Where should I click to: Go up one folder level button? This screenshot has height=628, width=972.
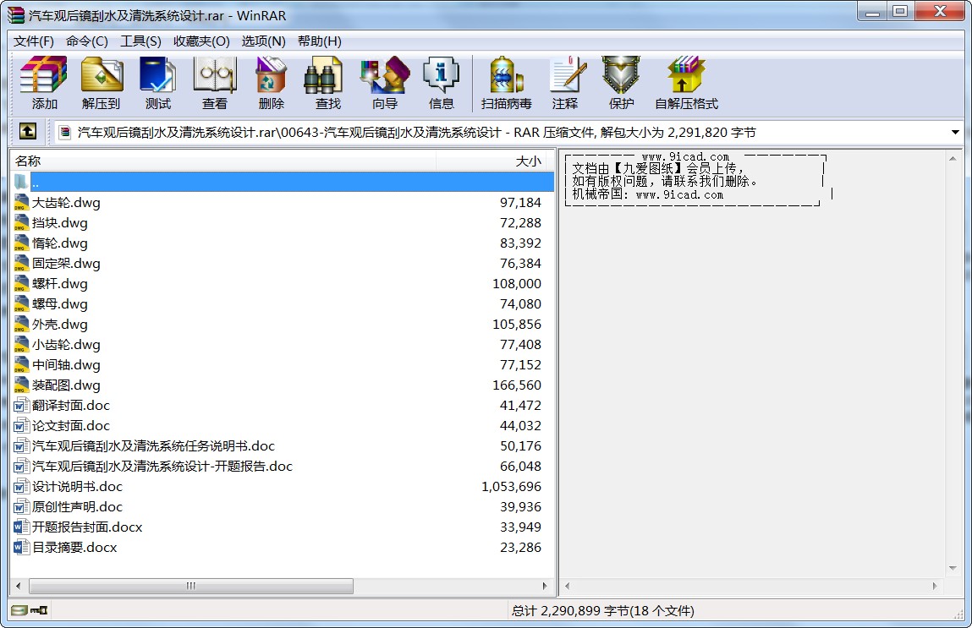click(28, 132)
